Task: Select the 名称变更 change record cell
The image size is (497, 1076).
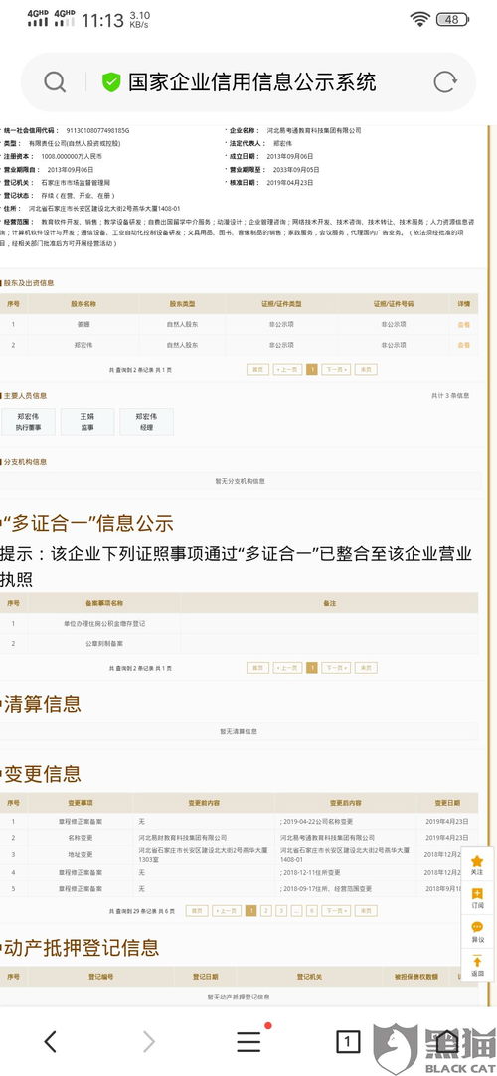Action: [81, 838]
